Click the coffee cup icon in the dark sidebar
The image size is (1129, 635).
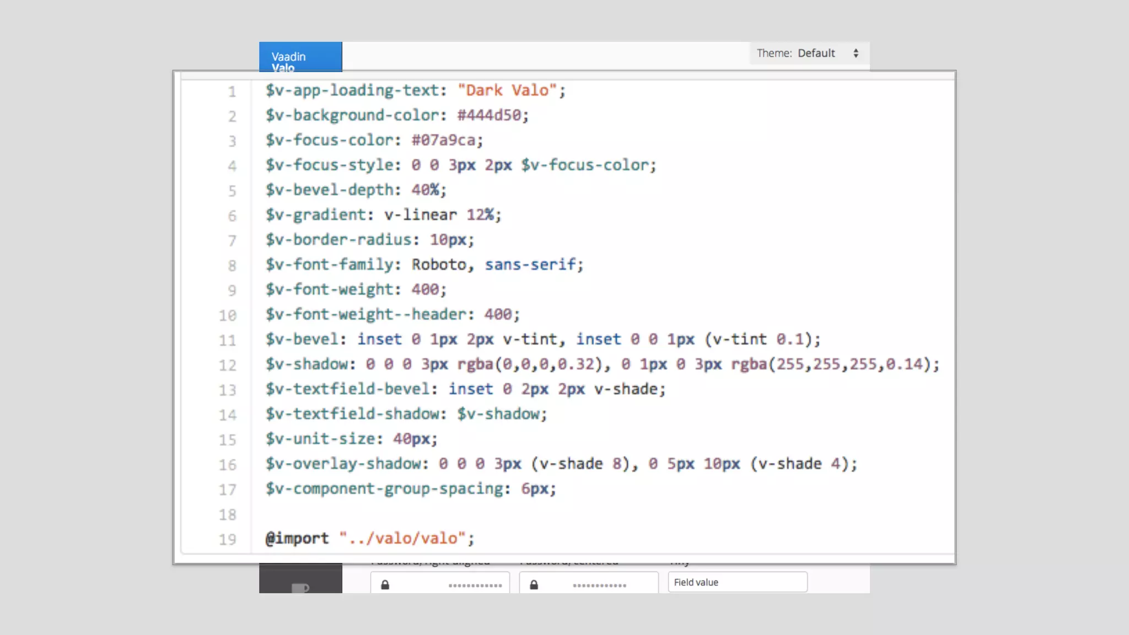pyautogui.click(x=299, y=588)
